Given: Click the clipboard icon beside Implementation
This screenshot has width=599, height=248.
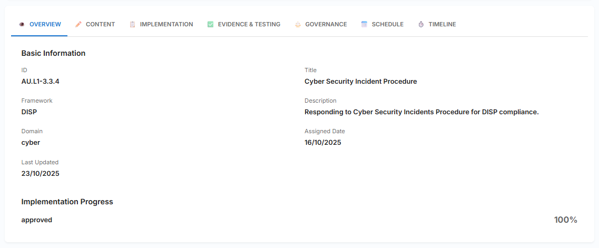Looking at the screenshot, I should coord(133,24).
